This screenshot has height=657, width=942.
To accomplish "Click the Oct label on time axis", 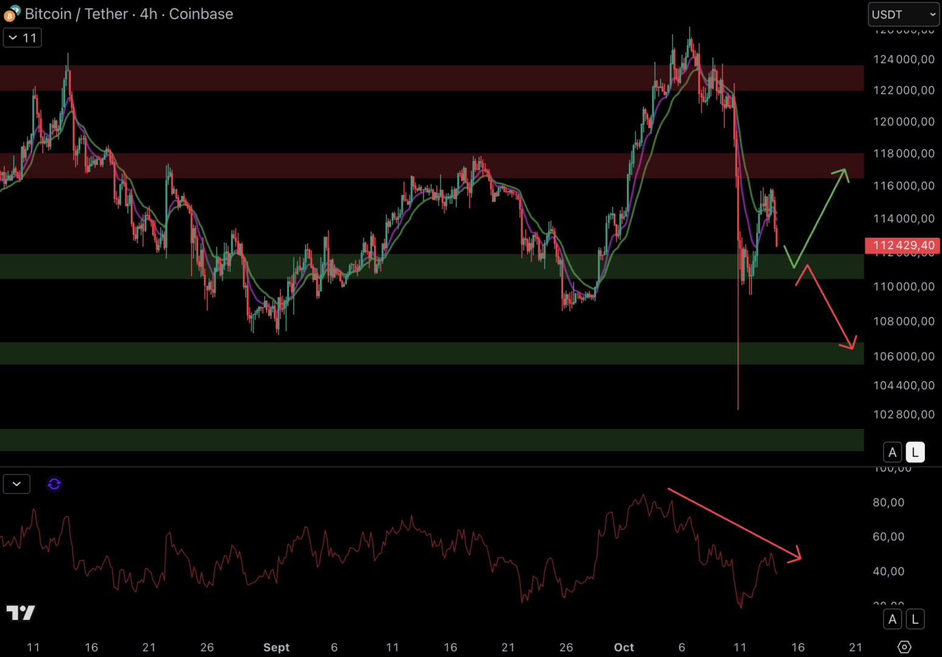I will click(624, 647).
